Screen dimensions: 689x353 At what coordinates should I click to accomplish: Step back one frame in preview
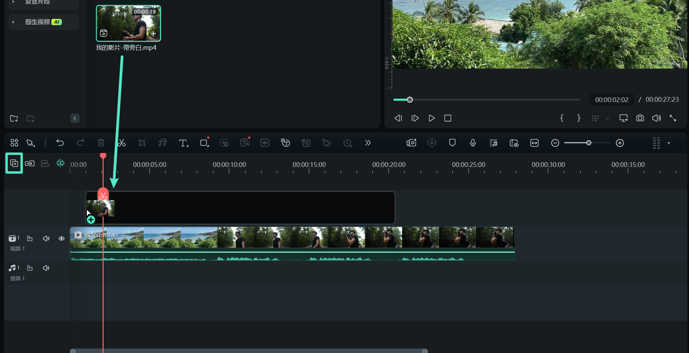click(398, 118)
